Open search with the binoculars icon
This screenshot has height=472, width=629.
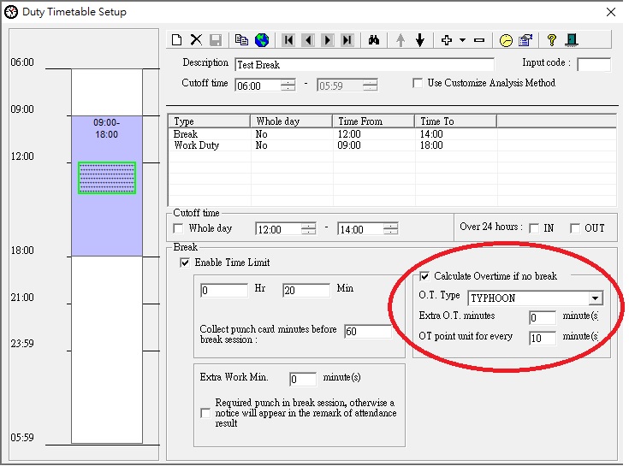coord(374,40)
